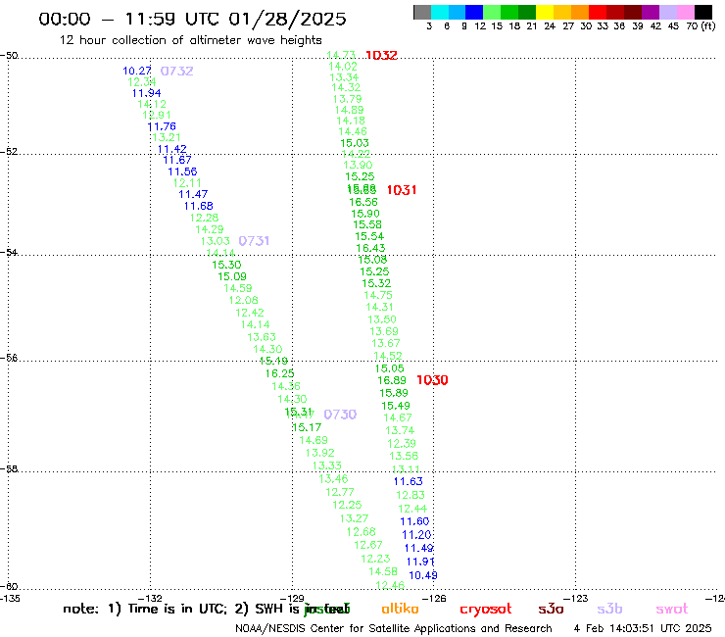Click the wave height value '15.90'
This screenshot has width=725, height=637.
365,214
